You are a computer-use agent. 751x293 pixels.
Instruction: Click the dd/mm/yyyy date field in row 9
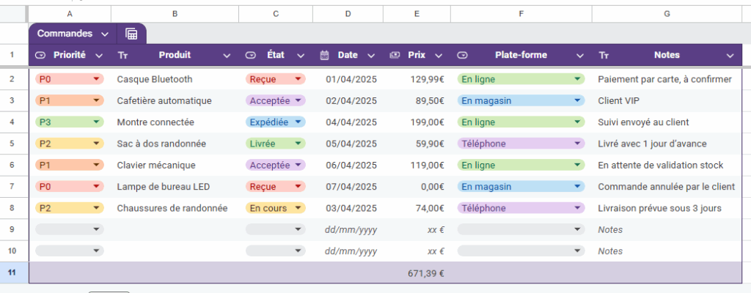351,230
